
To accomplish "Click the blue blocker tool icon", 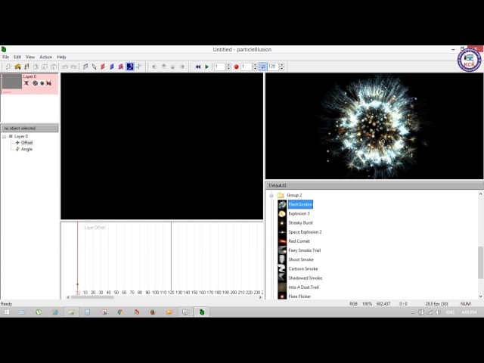I will click(x=112, y=67).
